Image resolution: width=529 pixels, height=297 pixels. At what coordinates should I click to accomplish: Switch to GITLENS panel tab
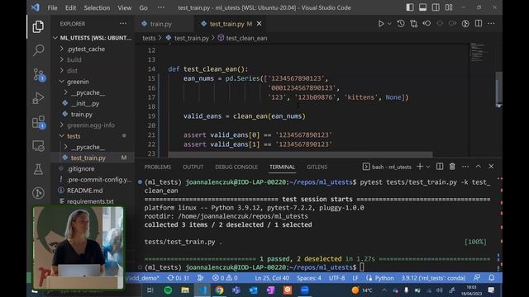coord(317,167)
